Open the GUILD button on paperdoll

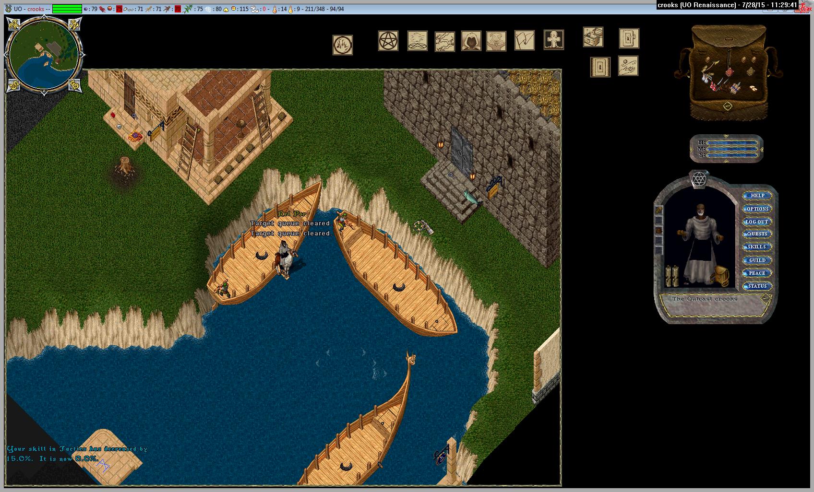click(757, 260)
